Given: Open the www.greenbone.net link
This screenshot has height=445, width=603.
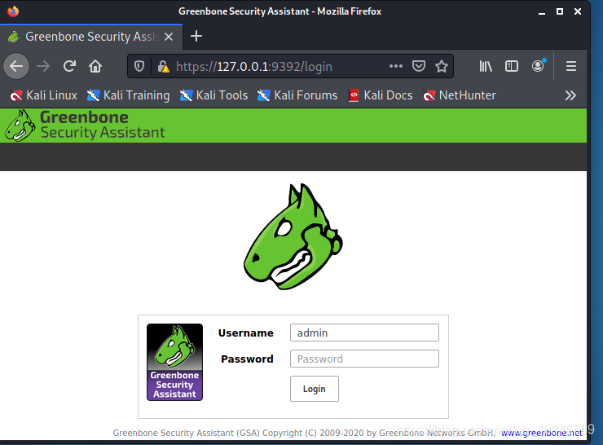Looking at the screenshot, I should [541, 433].
